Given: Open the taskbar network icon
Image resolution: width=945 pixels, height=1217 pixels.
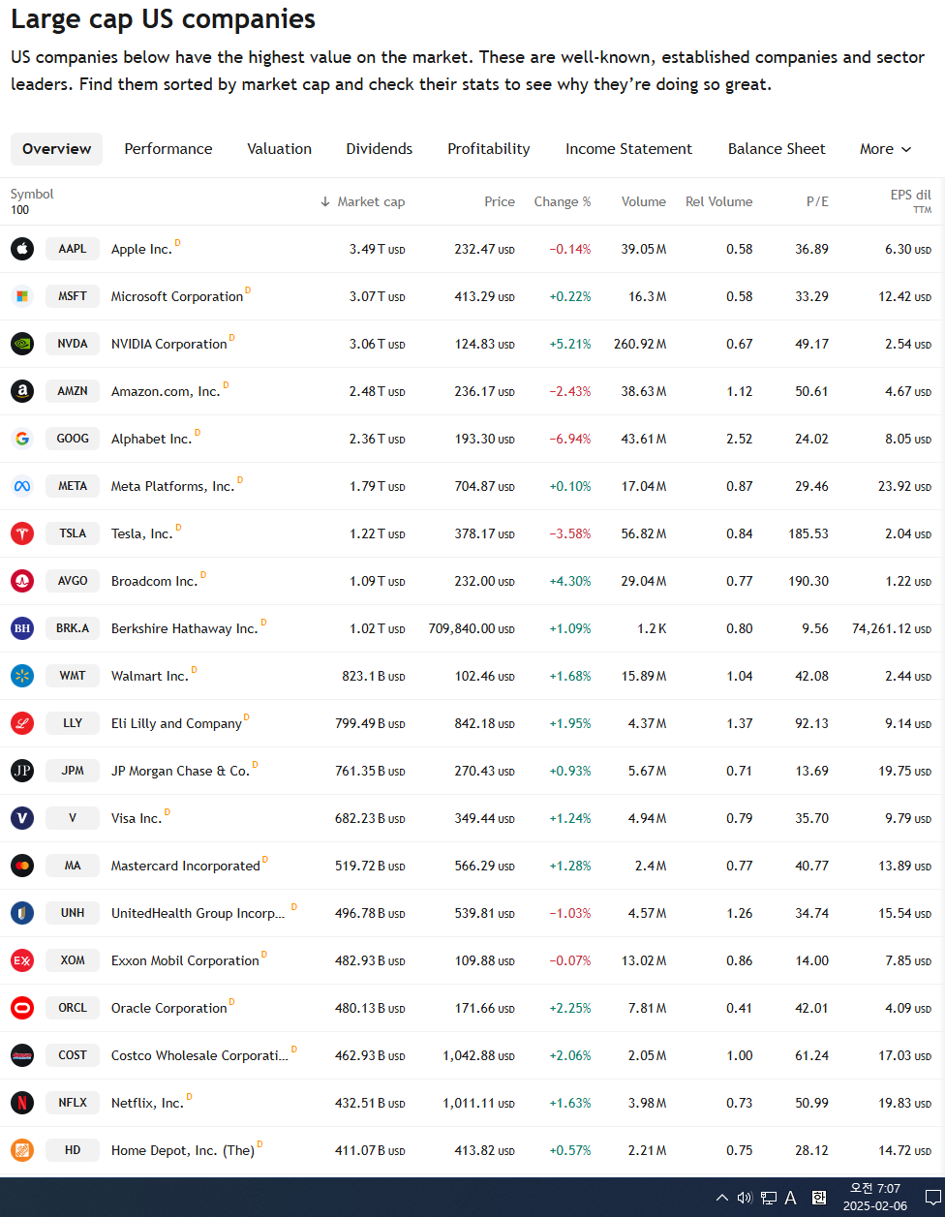Looking at the screenshot, I should coord(769,1198).
